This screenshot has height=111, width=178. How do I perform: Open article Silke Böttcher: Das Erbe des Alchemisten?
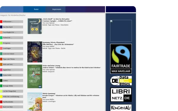click(58, 44)
